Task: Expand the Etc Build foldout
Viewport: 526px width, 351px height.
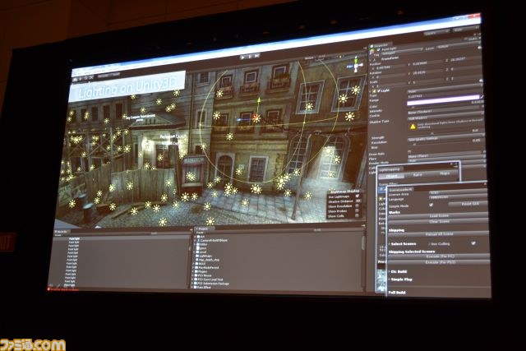Action: pyautogui.click(x=390, y=271)
